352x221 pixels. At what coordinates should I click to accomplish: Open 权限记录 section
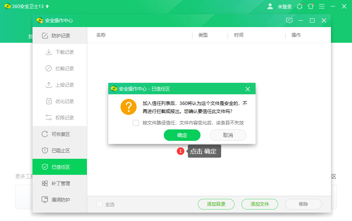point(60,118)
